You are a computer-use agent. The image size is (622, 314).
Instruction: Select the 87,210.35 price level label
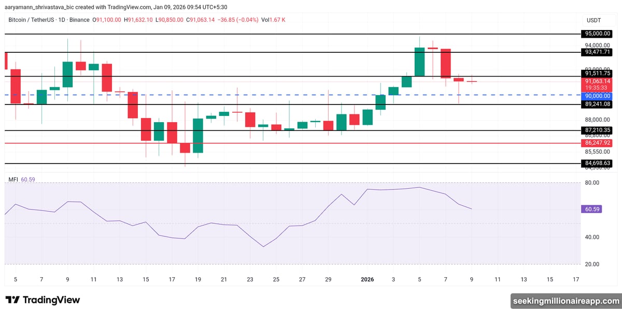pyautogui.click(x=597, y=130)
